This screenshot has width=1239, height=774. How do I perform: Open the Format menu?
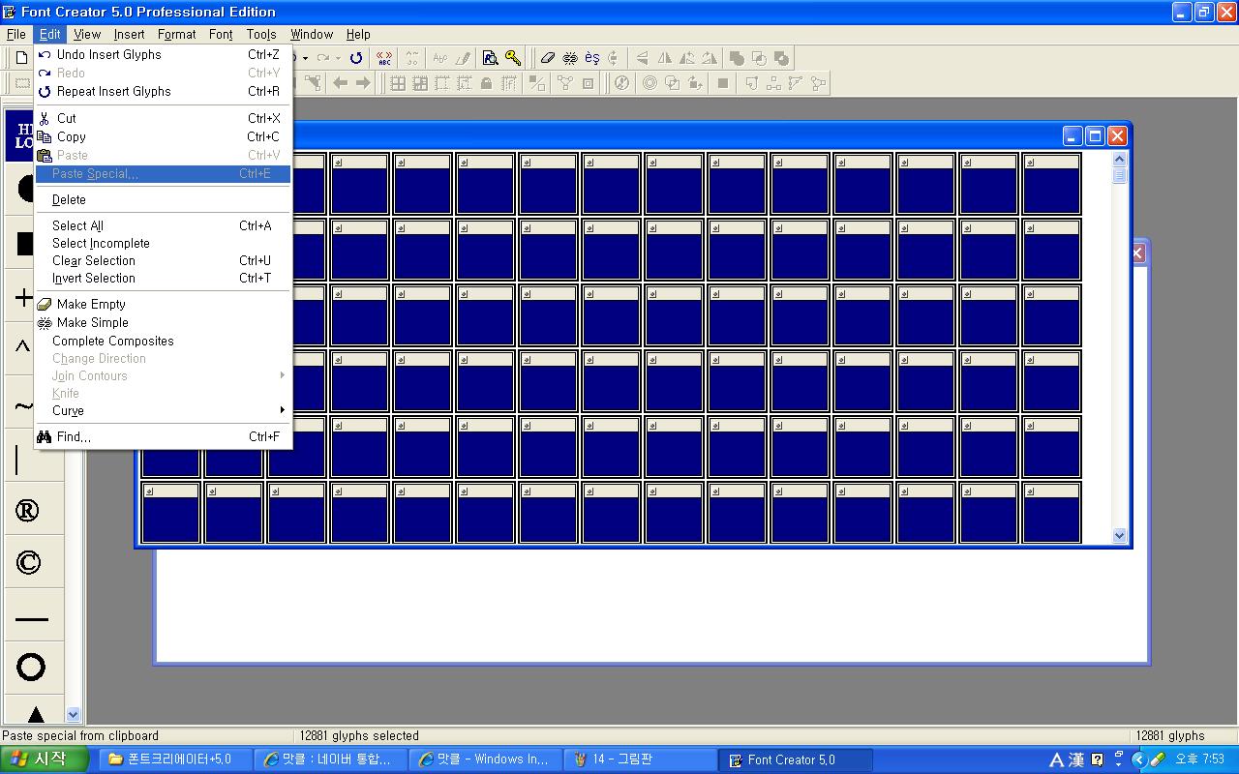pos(176,34)
